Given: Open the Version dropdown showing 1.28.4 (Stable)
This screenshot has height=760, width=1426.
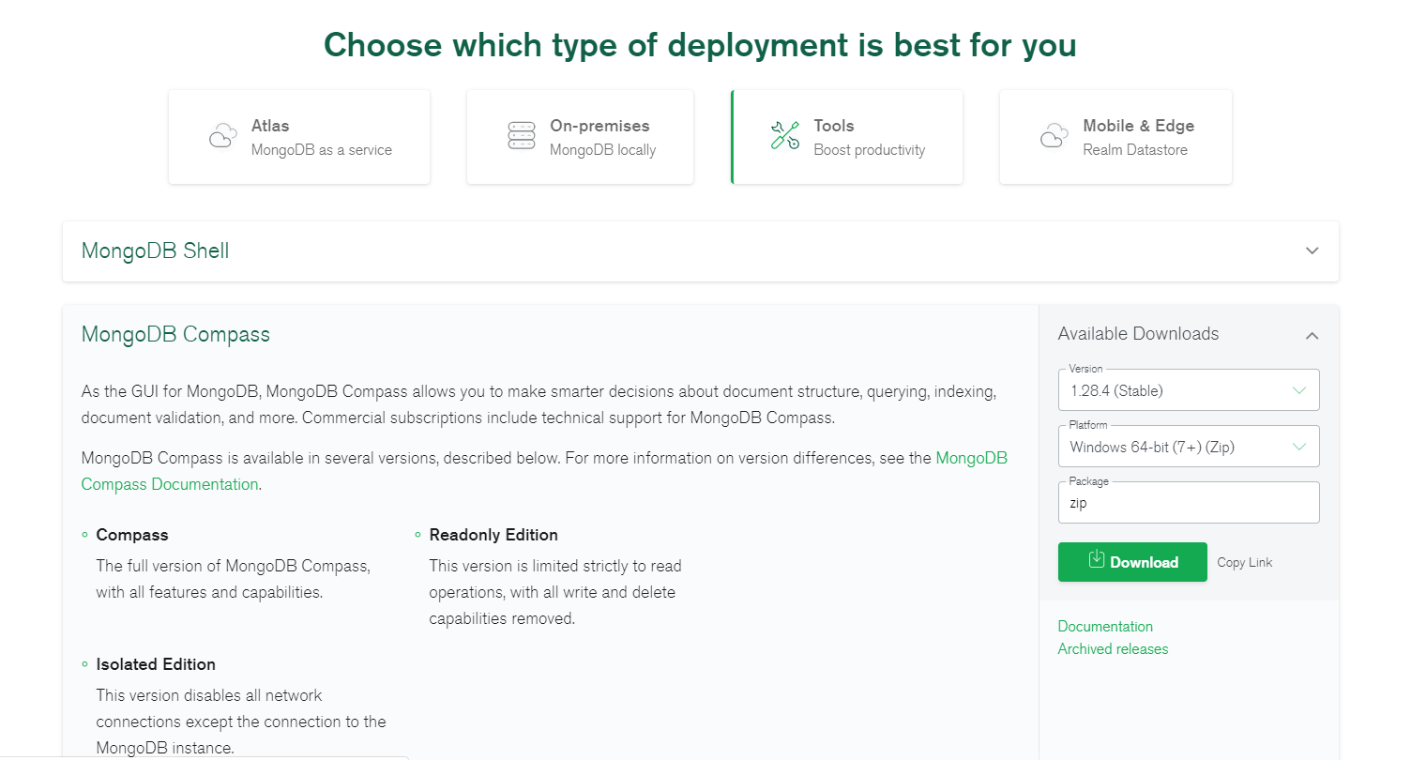Looking at the screenshot, I should click(1189, 390).
